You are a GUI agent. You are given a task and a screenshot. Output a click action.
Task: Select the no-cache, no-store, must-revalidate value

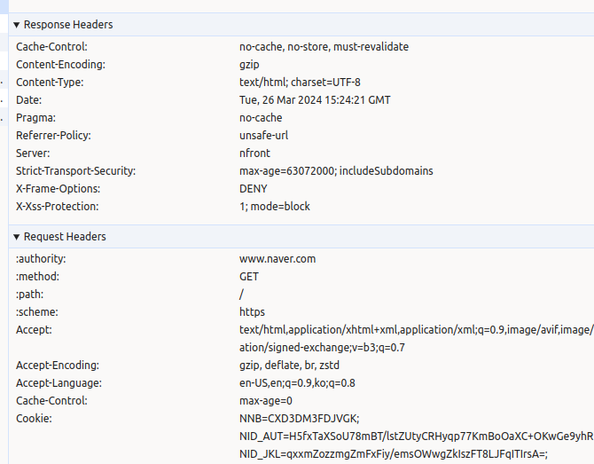(x=324, y=47)
